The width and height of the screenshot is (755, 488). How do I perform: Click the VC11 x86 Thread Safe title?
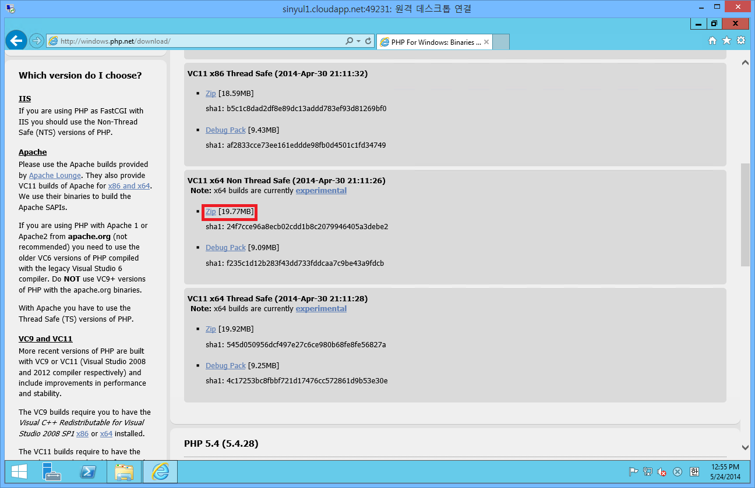click(277, 74)
